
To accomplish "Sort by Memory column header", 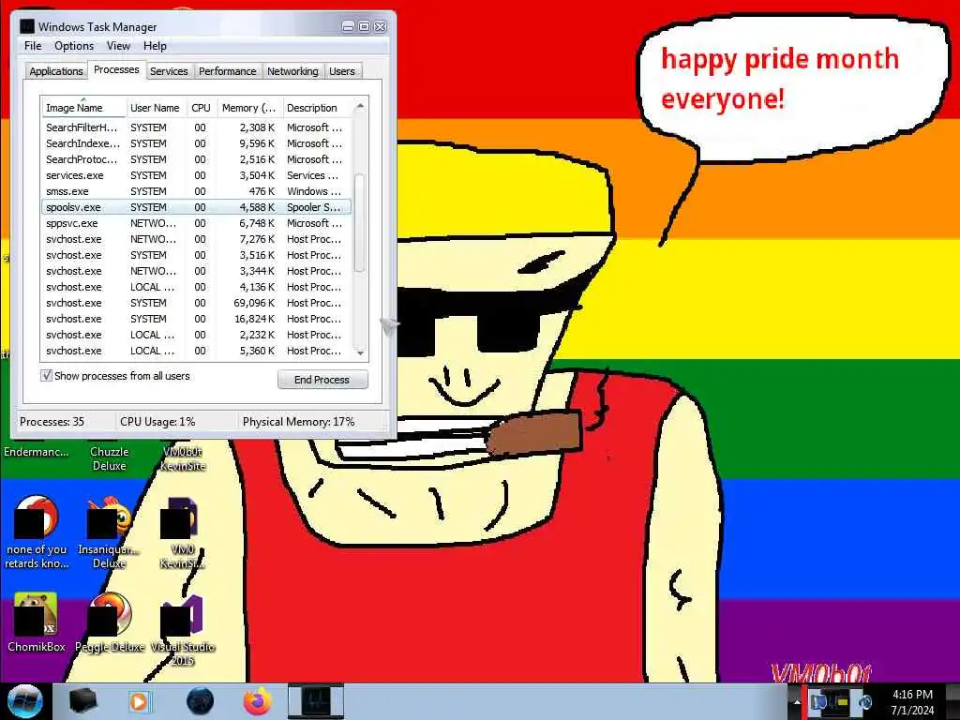I will (248, 108).
